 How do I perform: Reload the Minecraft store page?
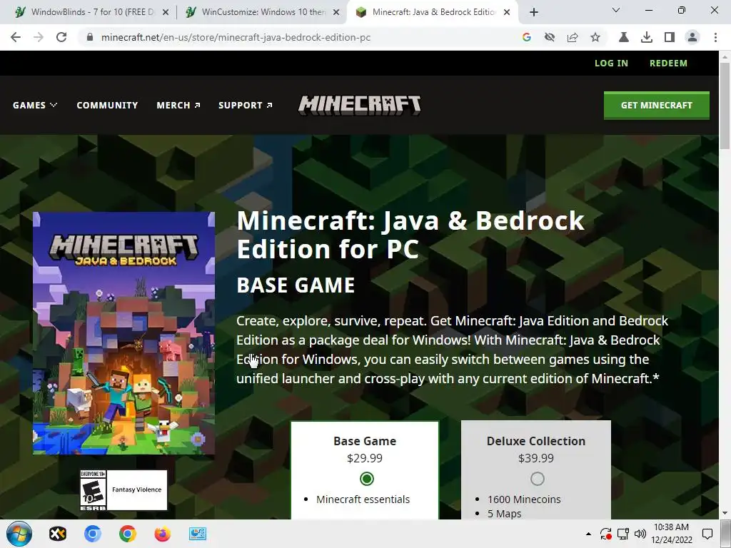click(x=61, y=37)
